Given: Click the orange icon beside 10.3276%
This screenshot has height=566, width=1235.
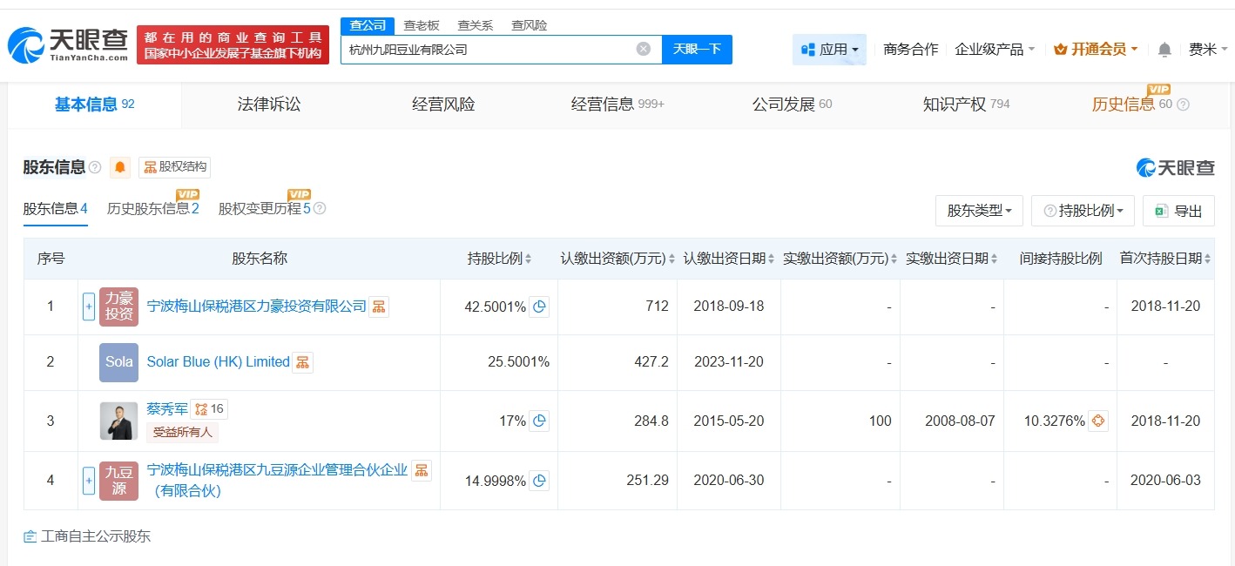Looking at the screenshot, I should (1097, 420).
